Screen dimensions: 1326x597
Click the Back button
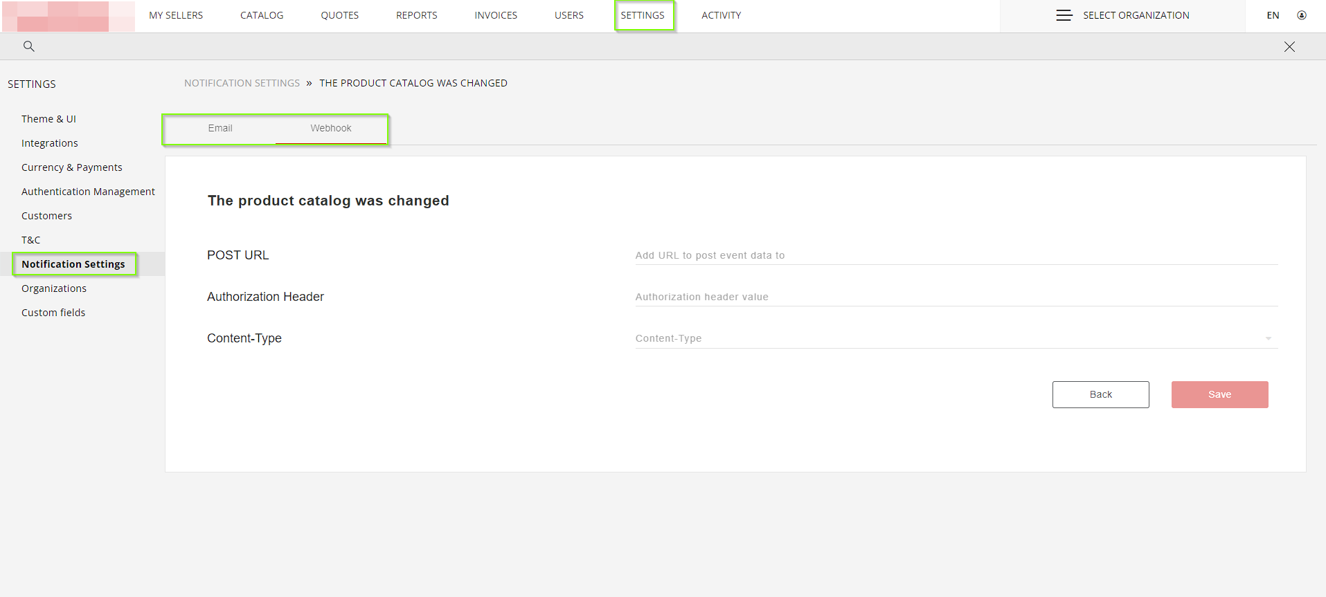click(x=1100, y=394)
